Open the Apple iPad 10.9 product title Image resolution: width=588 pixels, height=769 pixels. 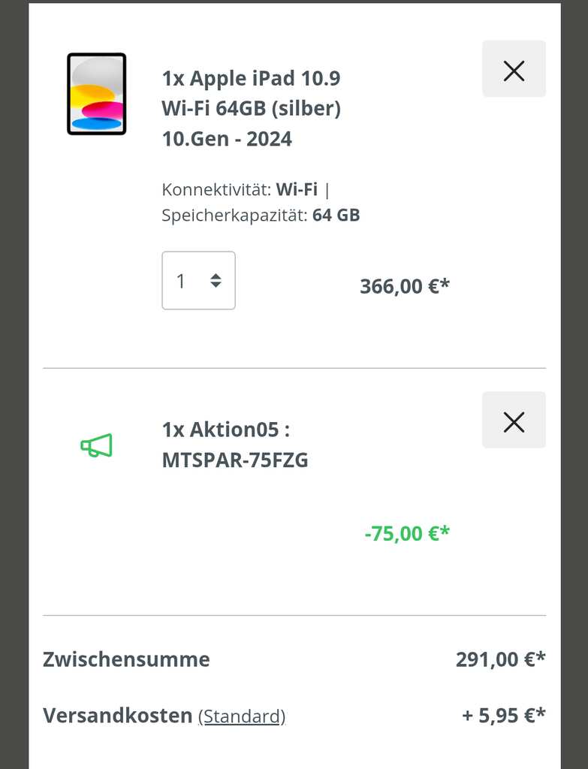pos(251,108)
